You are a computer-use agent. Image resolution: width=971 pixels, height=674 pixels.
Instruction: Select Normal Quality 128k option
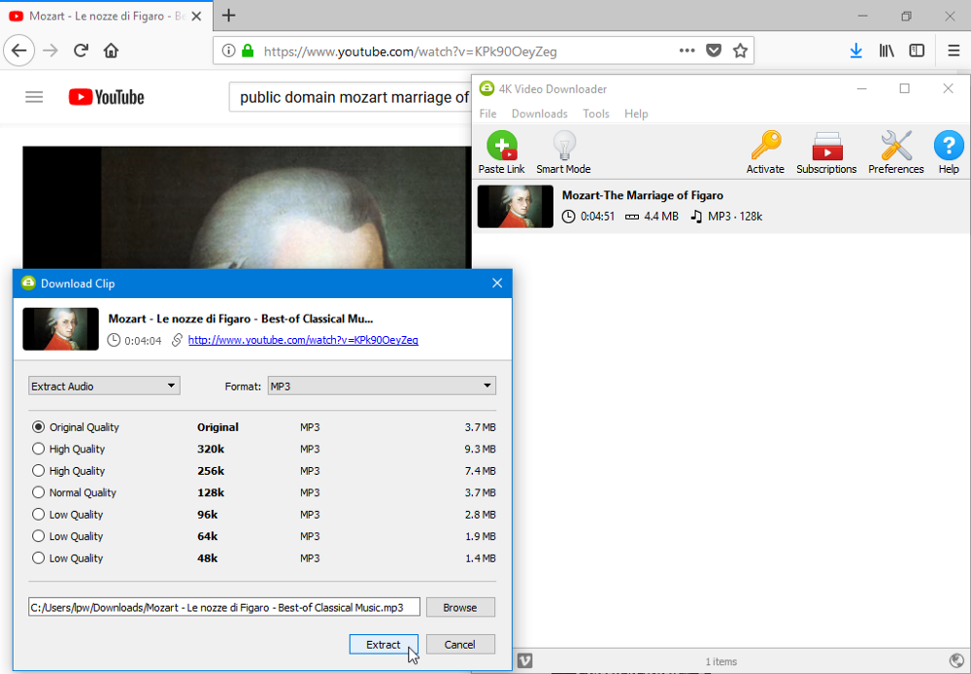pyautogui.click(x=39, y=492)
